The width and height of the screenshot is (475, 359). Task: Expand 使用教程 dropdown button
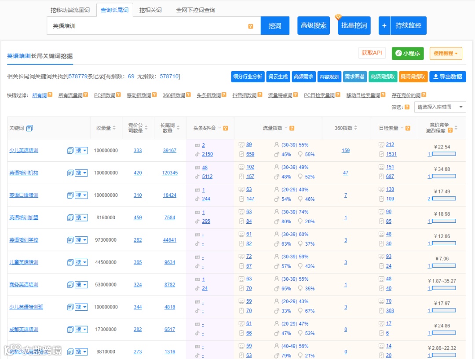click(x=446, y=53)
